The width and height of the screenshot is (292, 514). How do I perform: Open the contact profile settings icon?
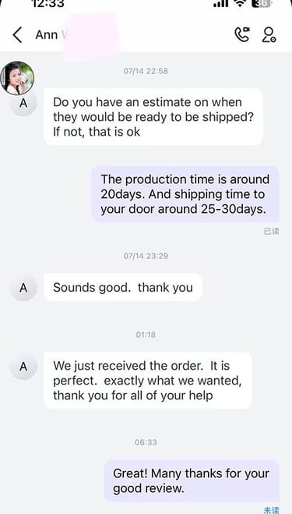[269, 35]
